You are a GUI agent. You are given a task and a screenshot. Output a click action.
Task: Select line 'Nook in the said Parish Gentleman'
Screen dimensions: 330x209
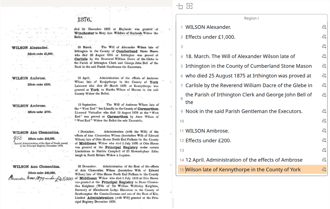244,111
